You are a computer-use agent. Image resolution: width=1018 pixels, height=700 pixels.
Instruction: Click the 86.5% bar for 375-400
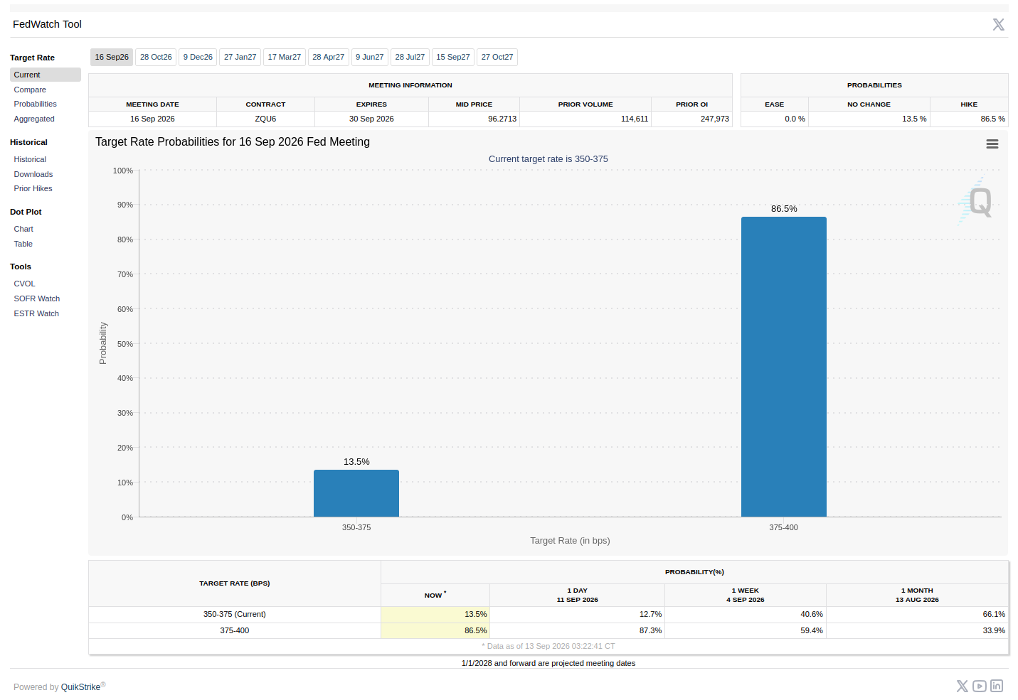click(x=784, y=367)
